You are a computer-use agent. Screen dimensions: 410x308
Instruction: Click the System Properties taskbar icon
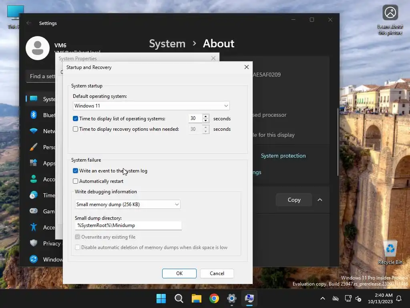[249, 298]
